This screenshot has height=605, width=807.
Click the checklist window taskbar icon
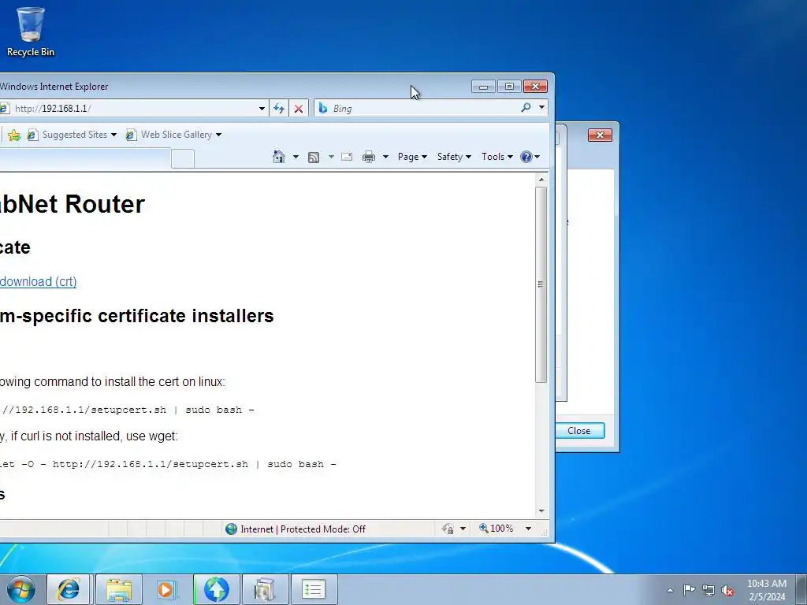point(314,589)
